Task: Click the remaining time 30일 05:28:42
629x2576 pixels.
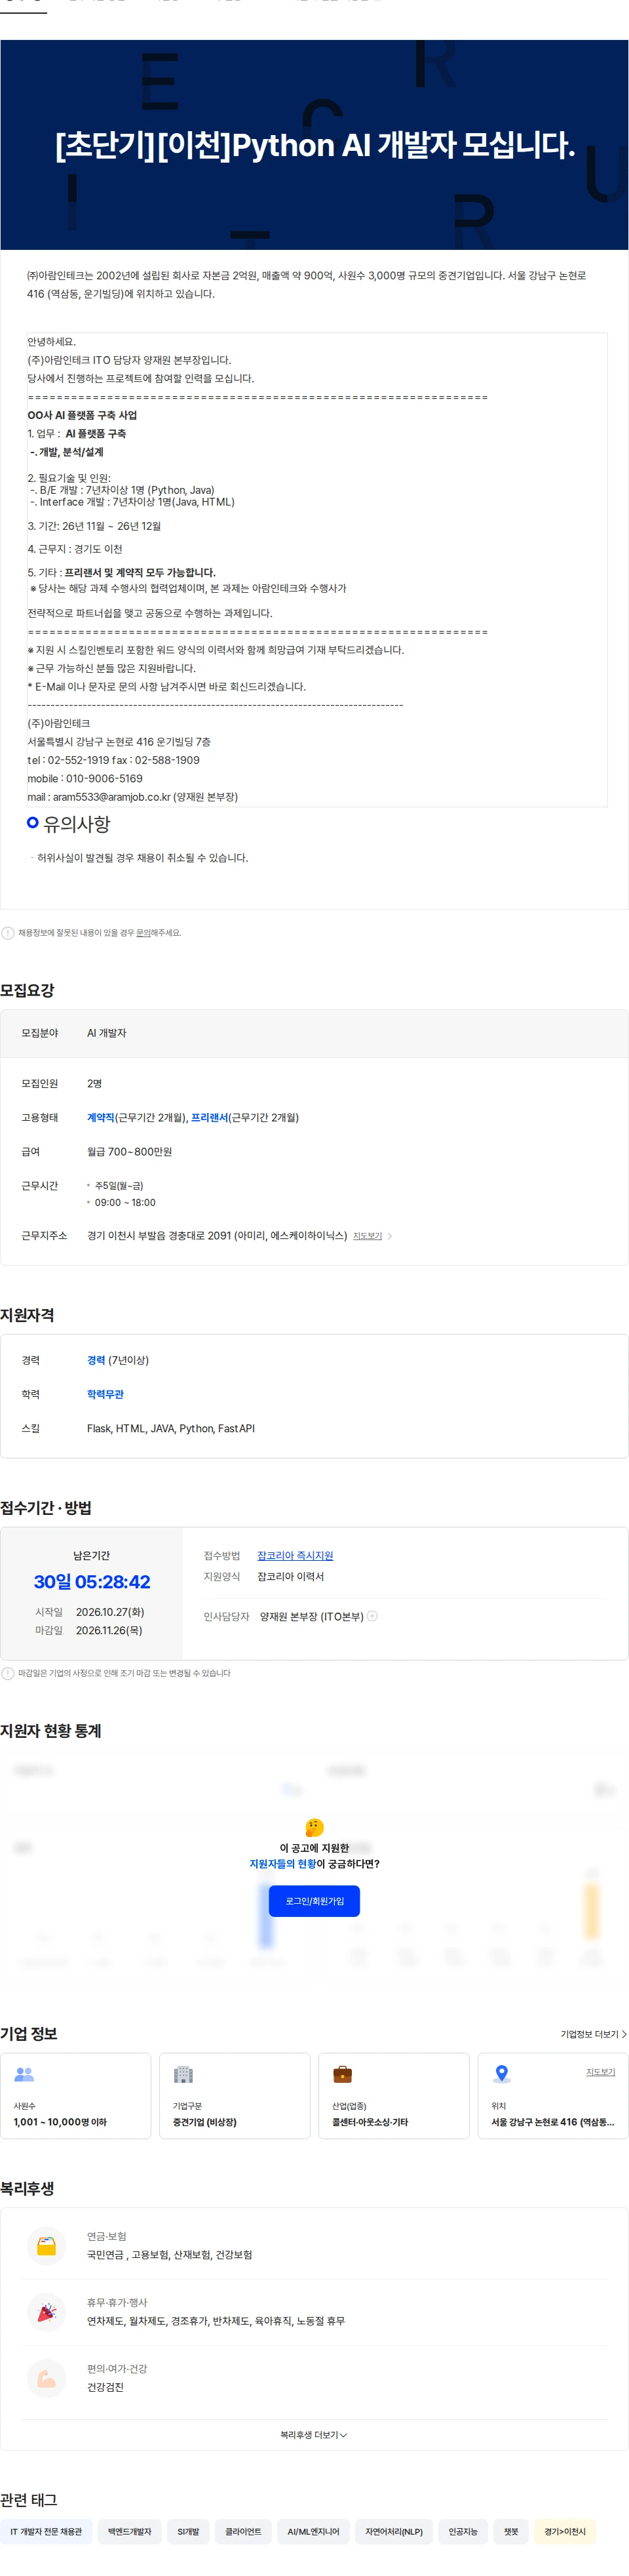Action: pos(92,1581)
